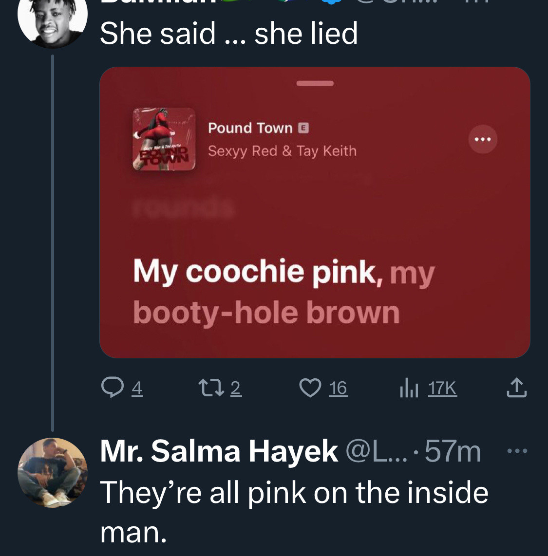Open ellipsis menu on Mr. Salma Hayek's reply
The height and width of the screenshot is (556, 548).
point(519,451)
